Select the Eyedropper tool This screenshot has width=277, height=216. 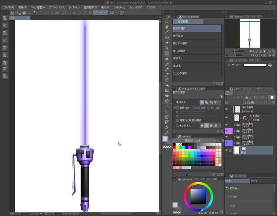click(x=167, y=32)
